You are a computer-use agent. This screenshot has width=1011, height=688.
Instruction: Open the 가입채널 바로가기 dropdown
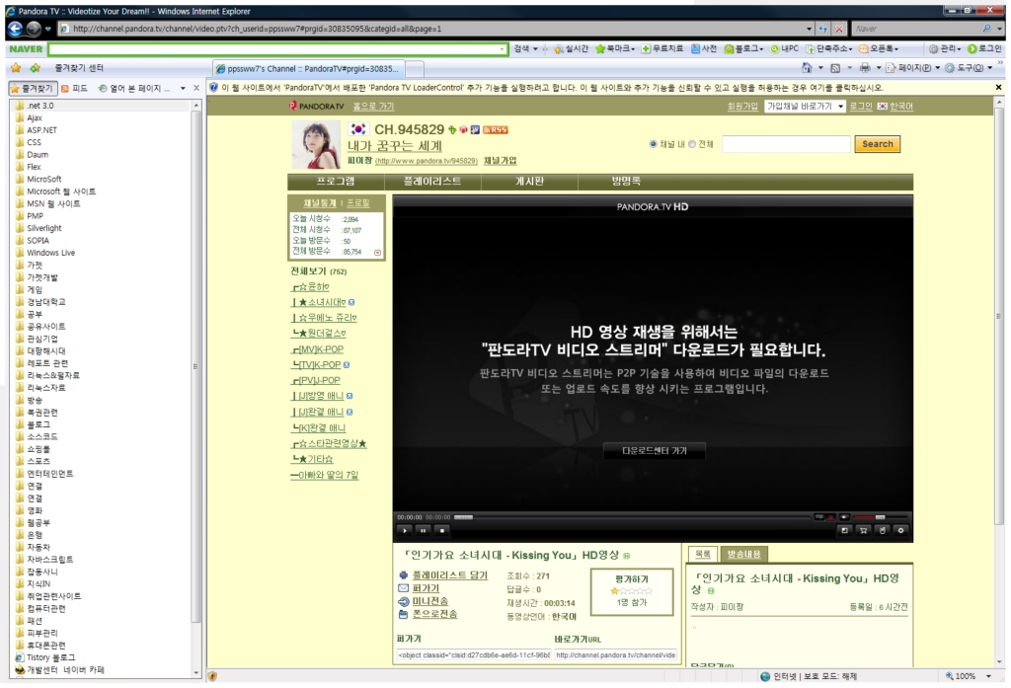click(x=805, y=107)
